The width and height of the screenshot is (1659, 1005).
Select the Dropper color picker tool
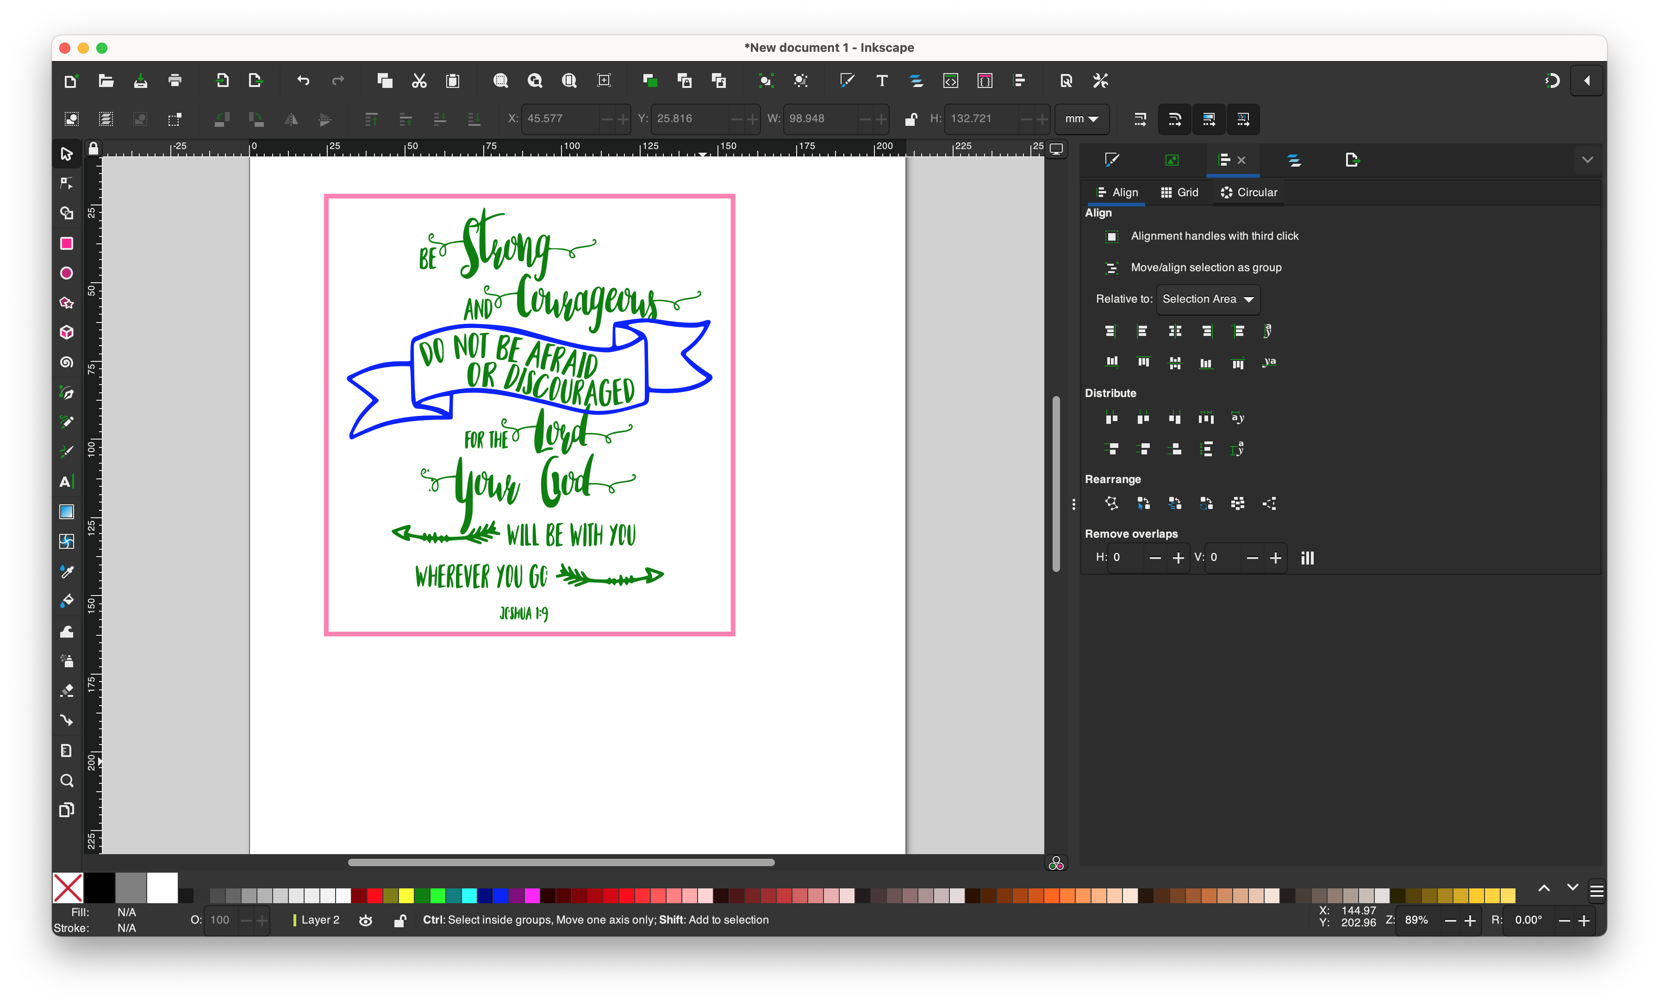tap(66, 571)
